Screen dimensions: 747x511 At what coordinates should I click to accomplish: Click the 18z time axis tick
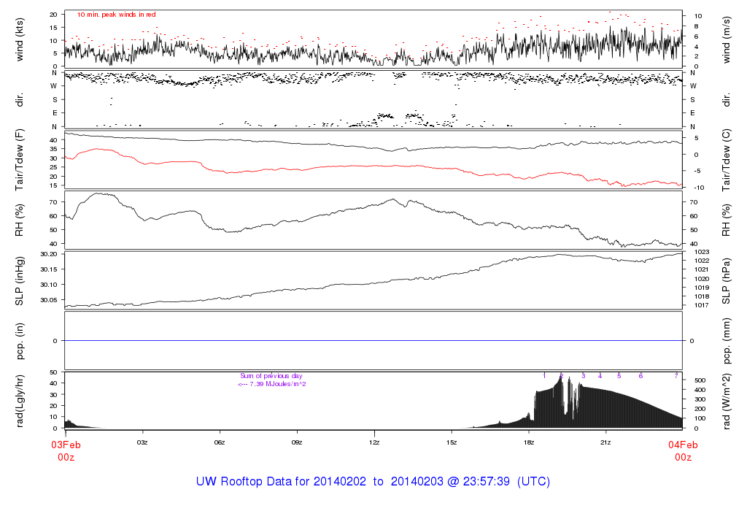528,442
